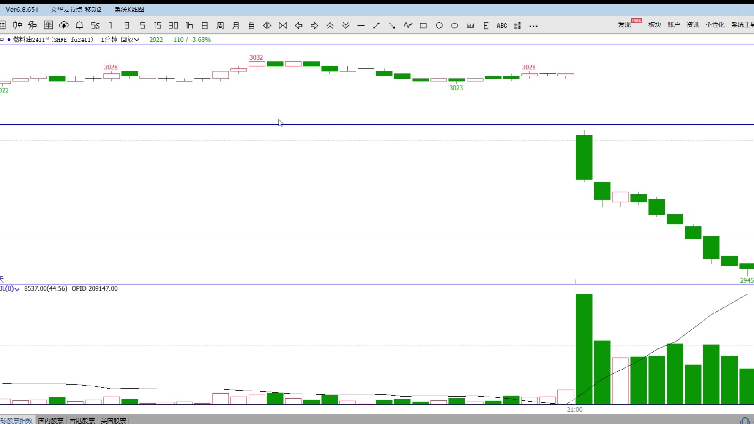This screenshot has height=424, width=754.
Task: Click the headset support icon bottom right
Action: point(745,421)
